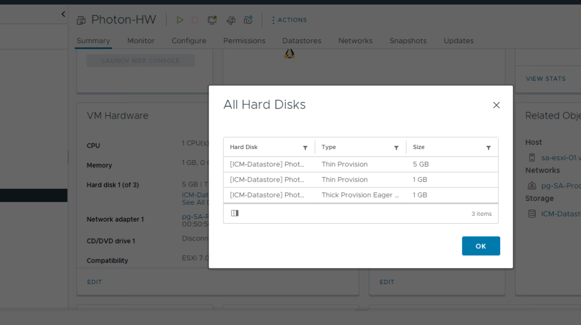Switch to the Monitor tab
Image resolution: width=581 pixels, height=325 pixels.
click(141, 41)
